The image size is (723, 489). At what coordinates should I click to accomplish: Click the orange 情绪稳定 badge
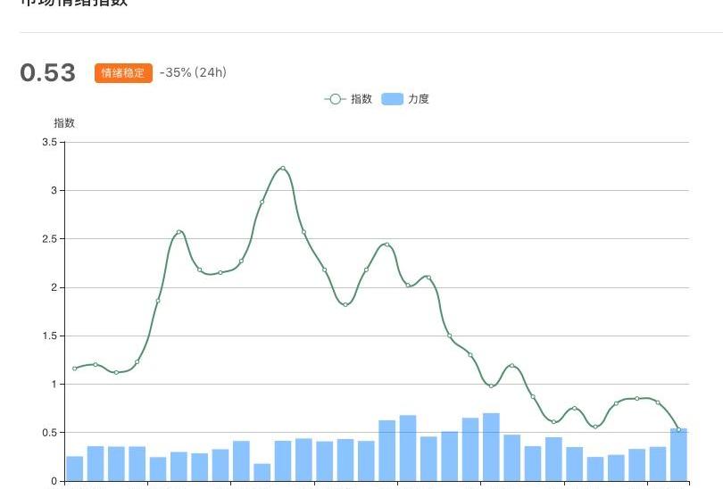[x=123, y=73]
